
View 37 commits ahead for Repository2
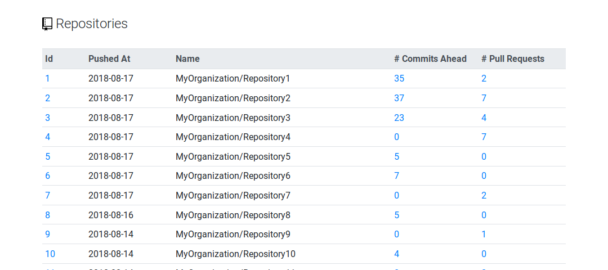pyautogui.click(x=399, y=98)
